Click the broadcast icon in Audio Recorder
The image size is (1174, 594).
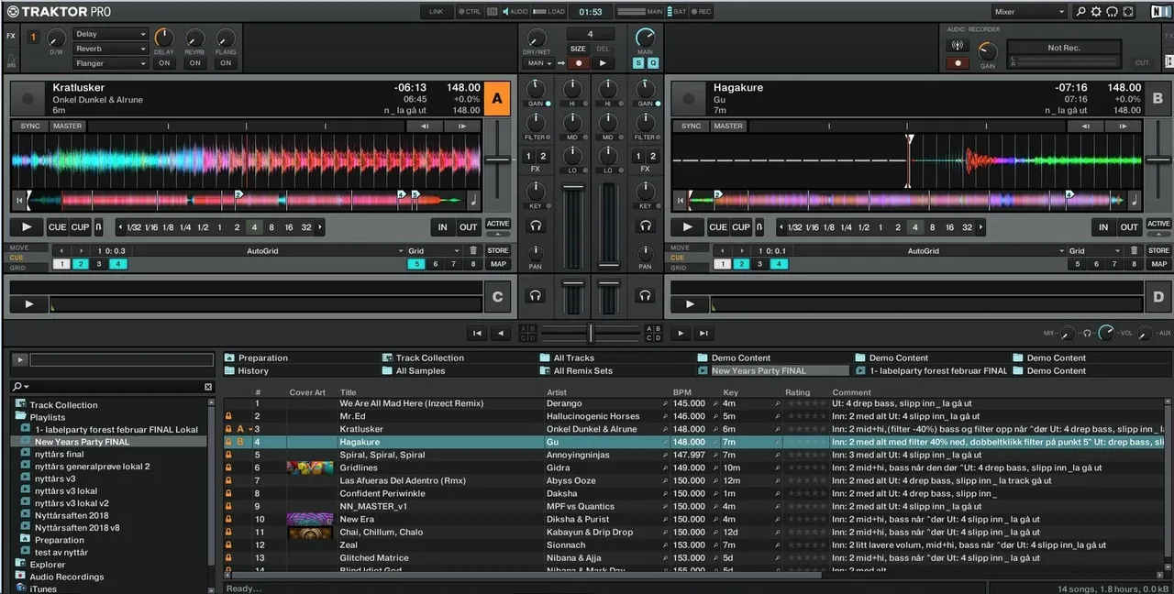(958, 46)
